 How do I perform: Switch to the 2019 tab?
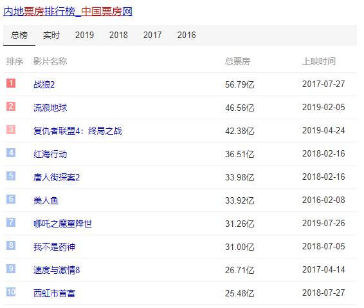point(84,35)
